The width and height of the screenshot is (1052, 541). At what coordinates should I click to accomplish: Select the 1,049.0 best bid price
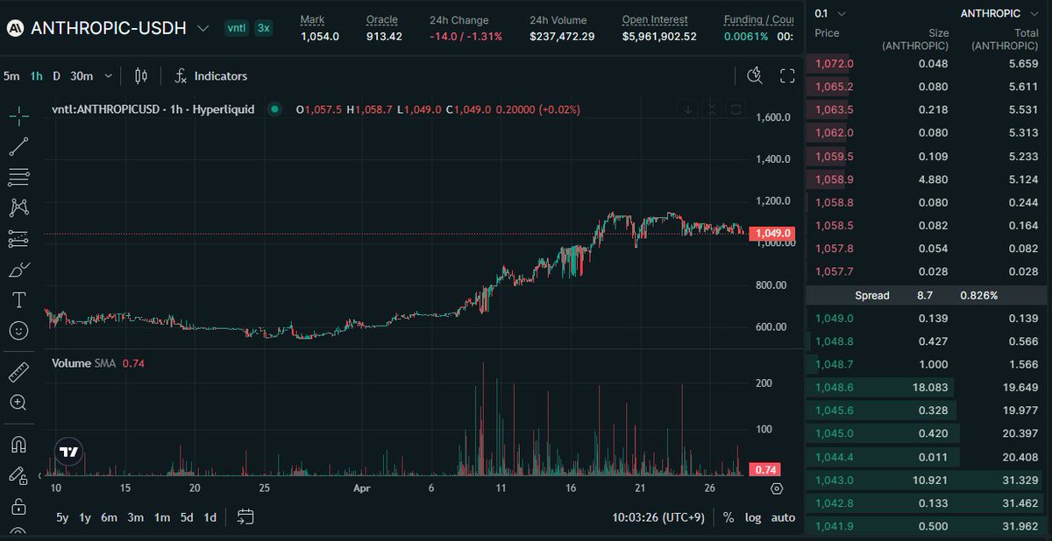pos(835,319)
